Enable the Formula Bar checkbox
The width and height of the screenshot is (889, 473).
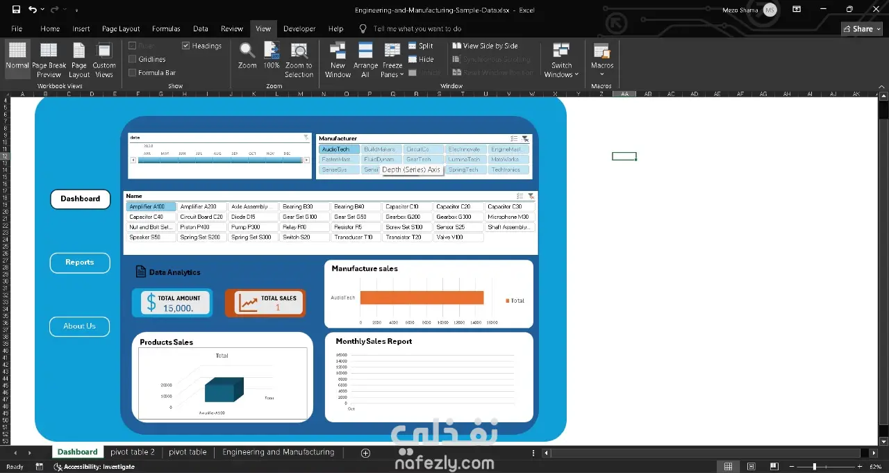(x=133, y=72)
